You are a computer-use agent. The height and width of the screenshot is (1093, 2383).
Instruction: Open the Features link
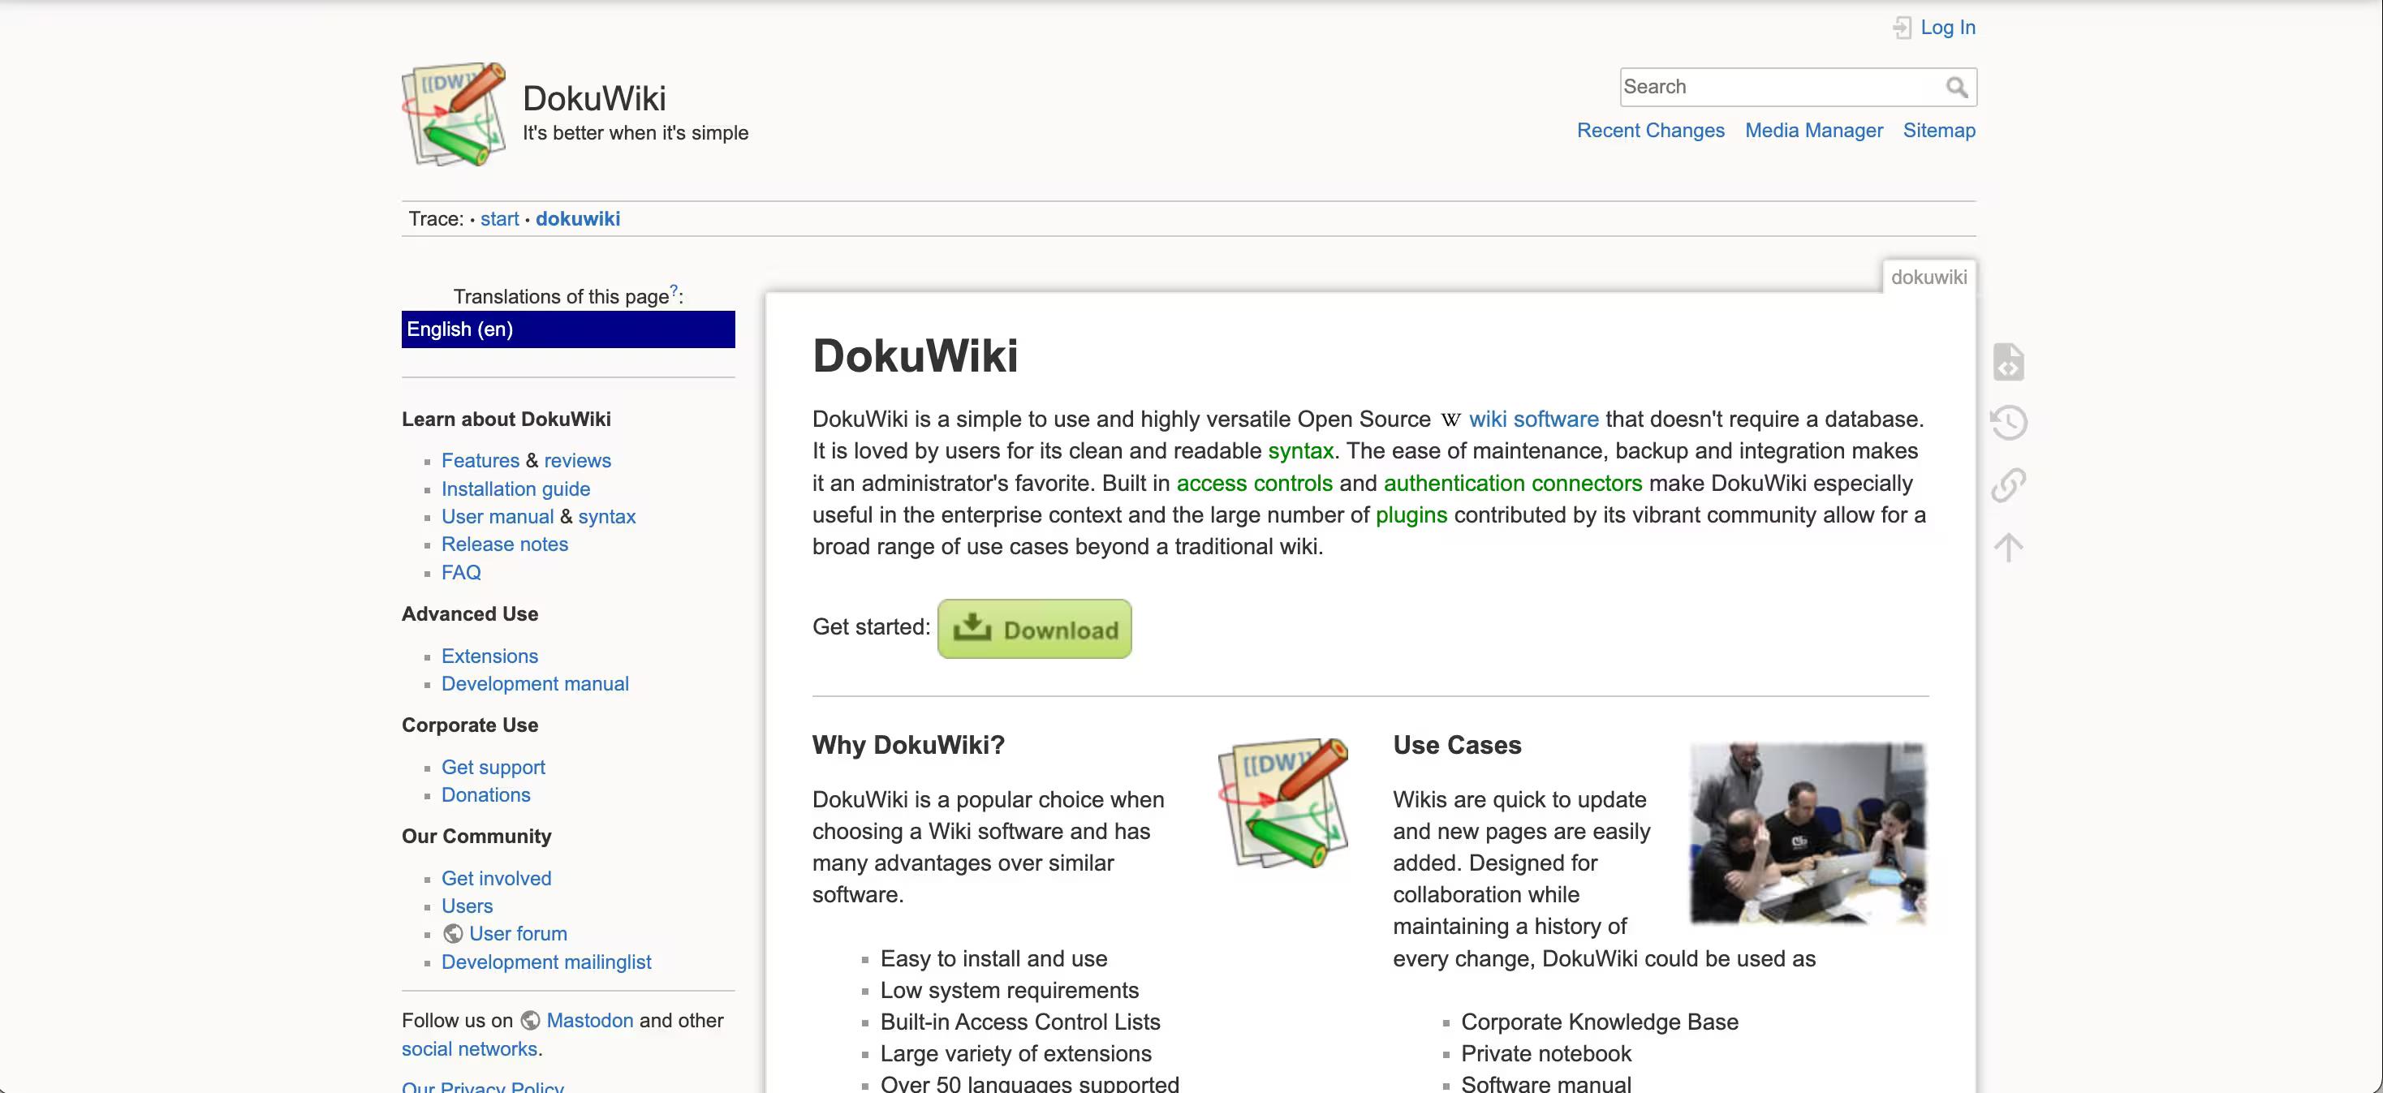pos(480,461)
